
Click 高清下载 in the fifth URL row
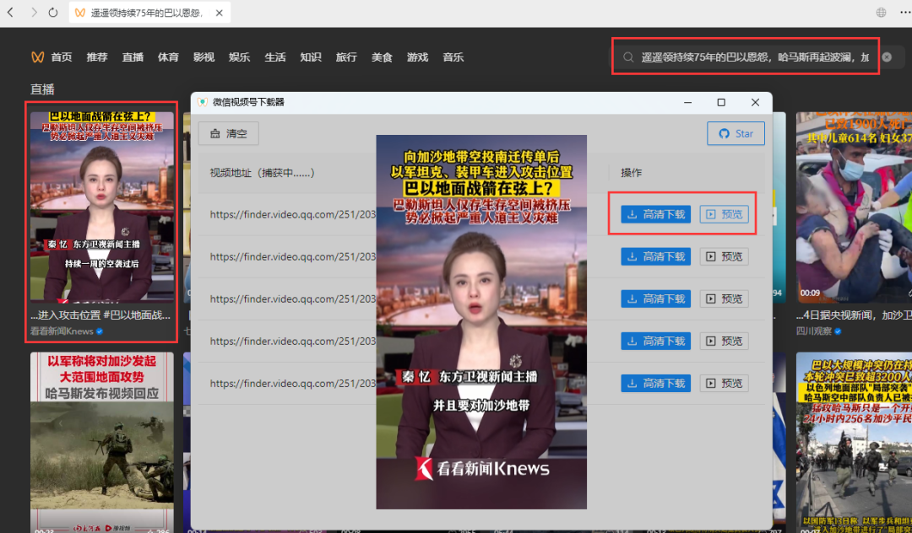(x=655, y=383)
